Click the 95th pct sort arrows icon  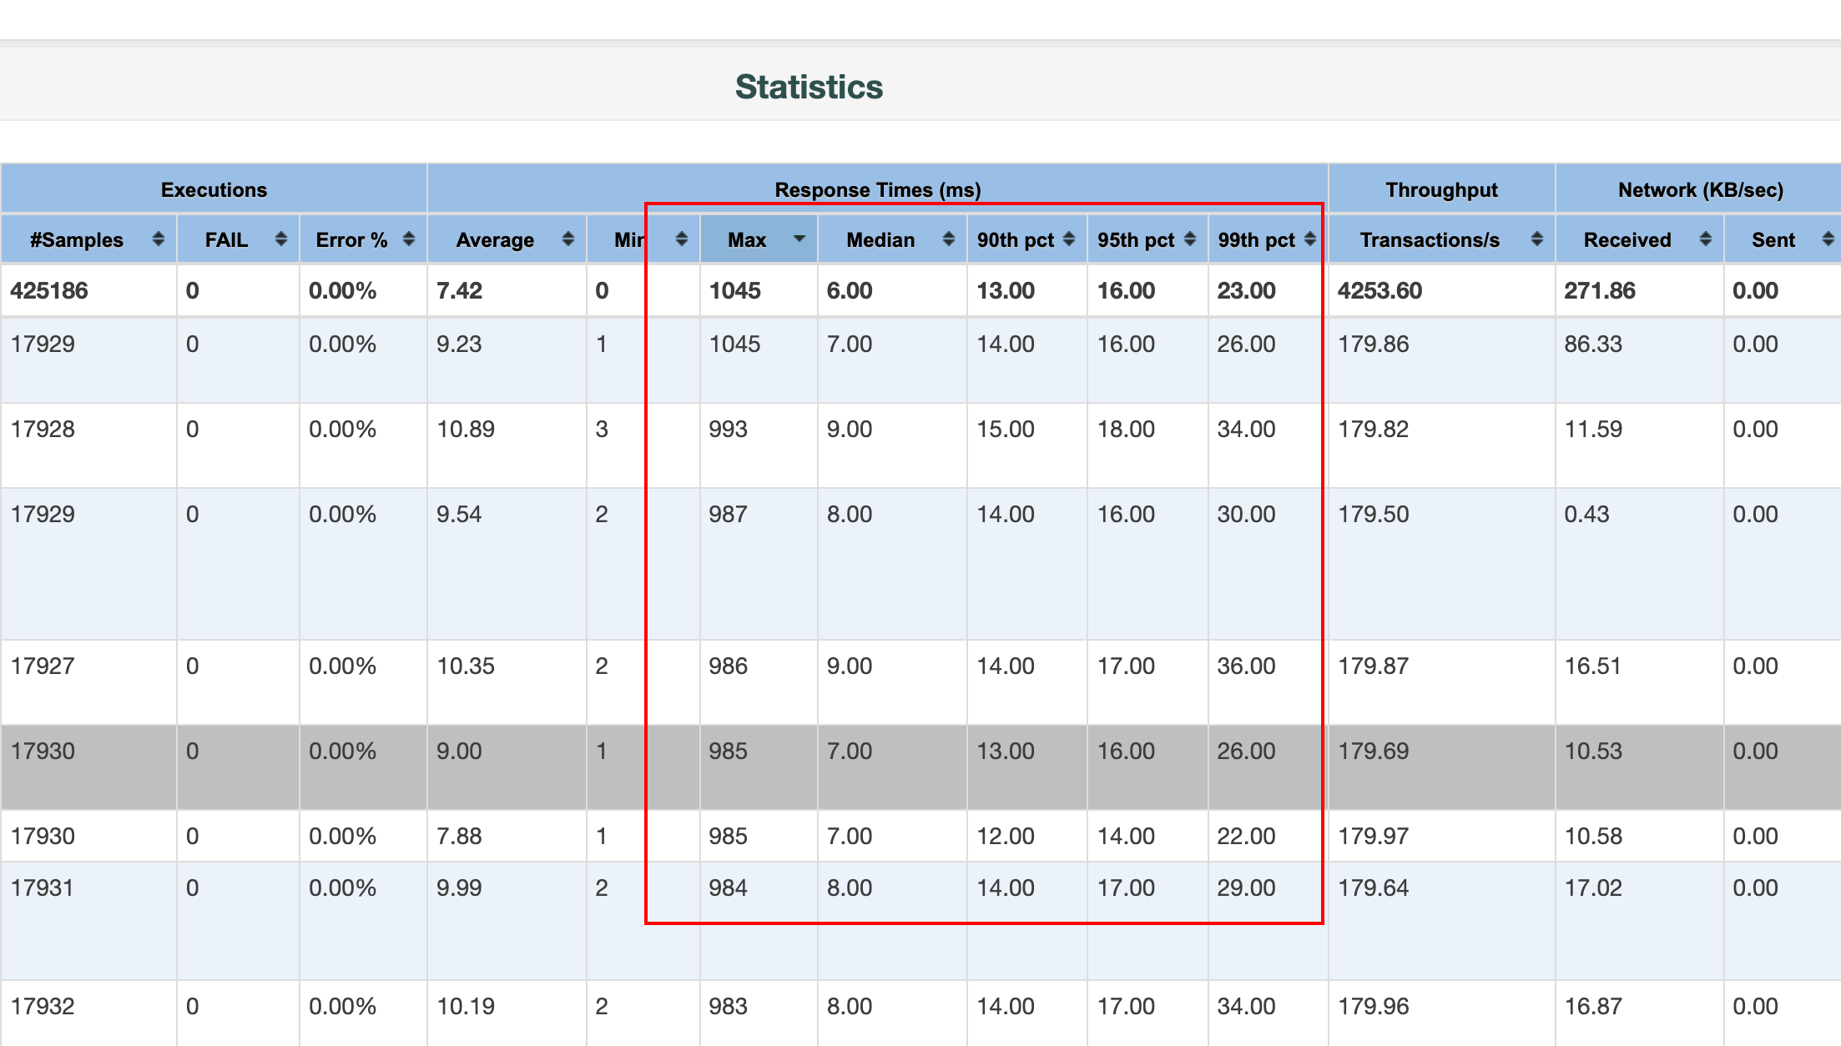(1189, 239)
